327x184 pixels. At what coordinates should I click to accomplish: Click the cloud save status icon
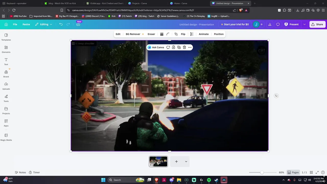pos(78,24)
